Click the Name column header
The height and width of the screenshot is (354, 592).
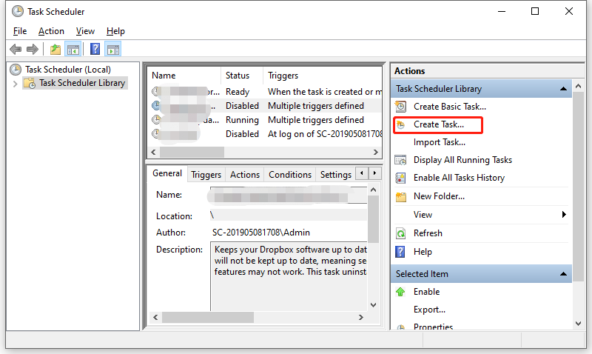(184, 76)
